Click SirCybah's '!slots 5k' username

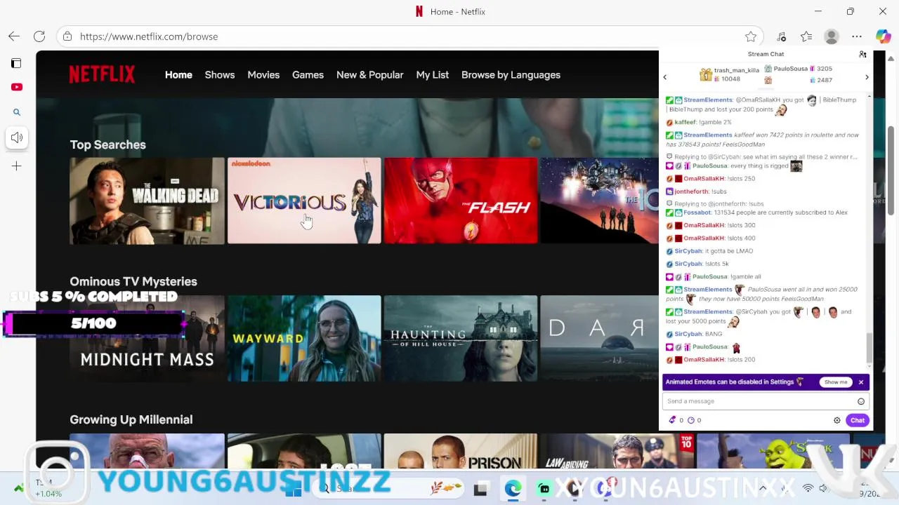[x=688, y=264]
